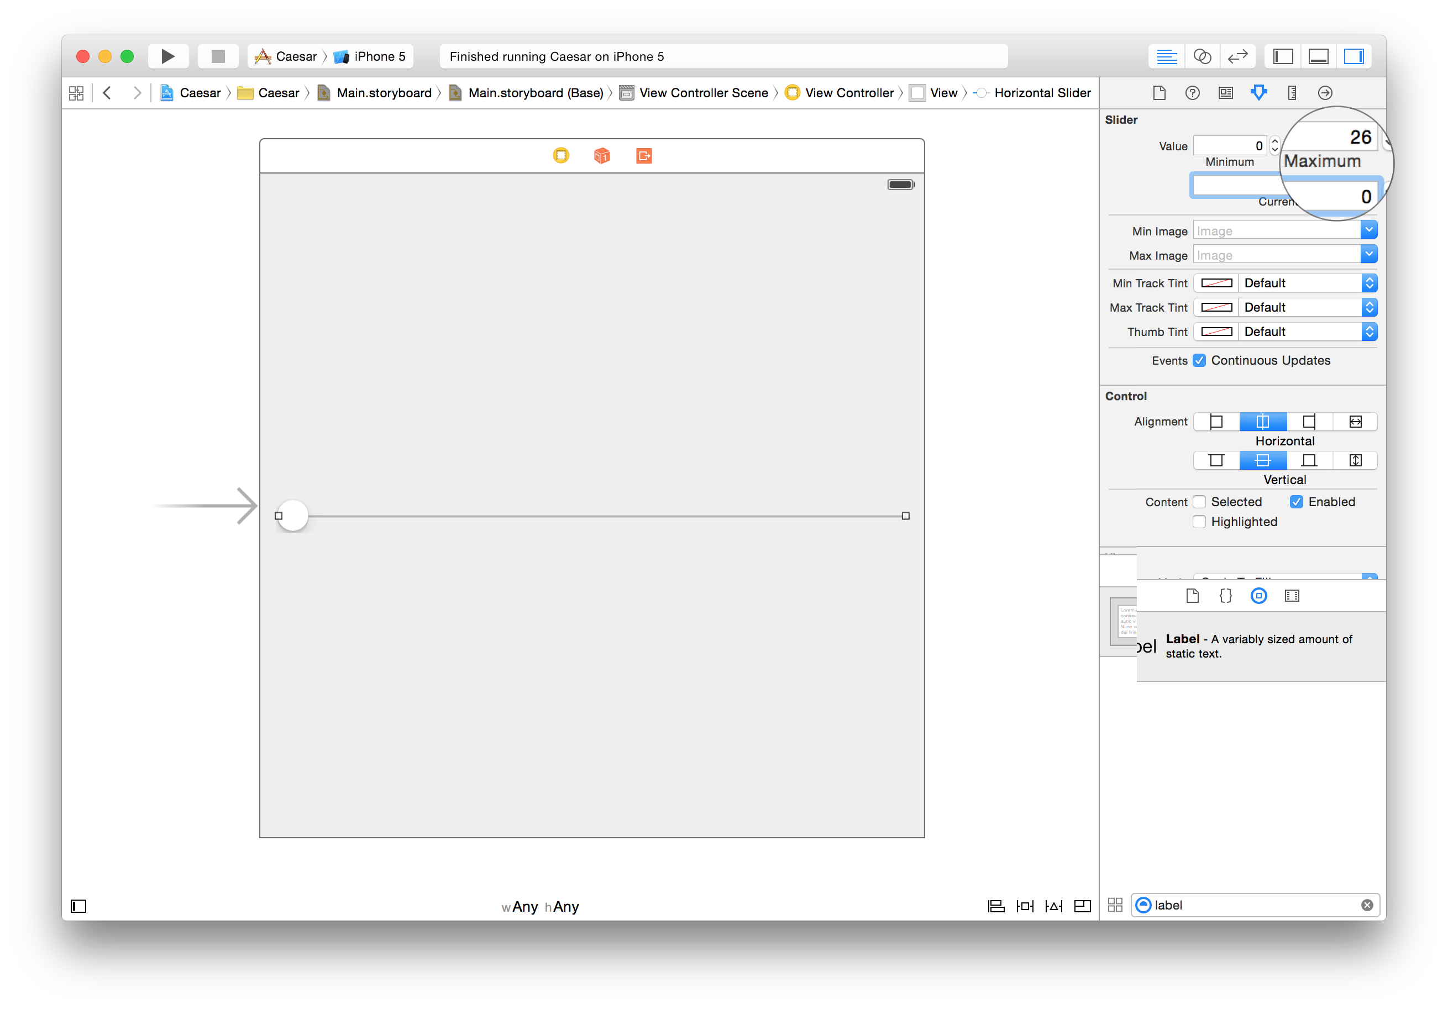The width and height of the screenshot is (1448, 1009).
Task: Click the Exit segue icon
Action: [644, 156]
